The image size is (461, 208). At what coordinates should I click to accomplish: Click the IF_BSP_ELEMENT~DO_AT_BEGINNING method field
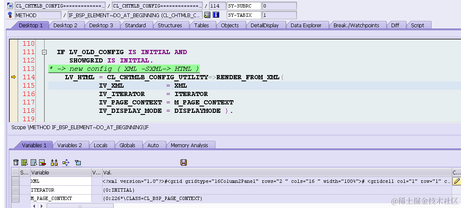coord(135,15)
